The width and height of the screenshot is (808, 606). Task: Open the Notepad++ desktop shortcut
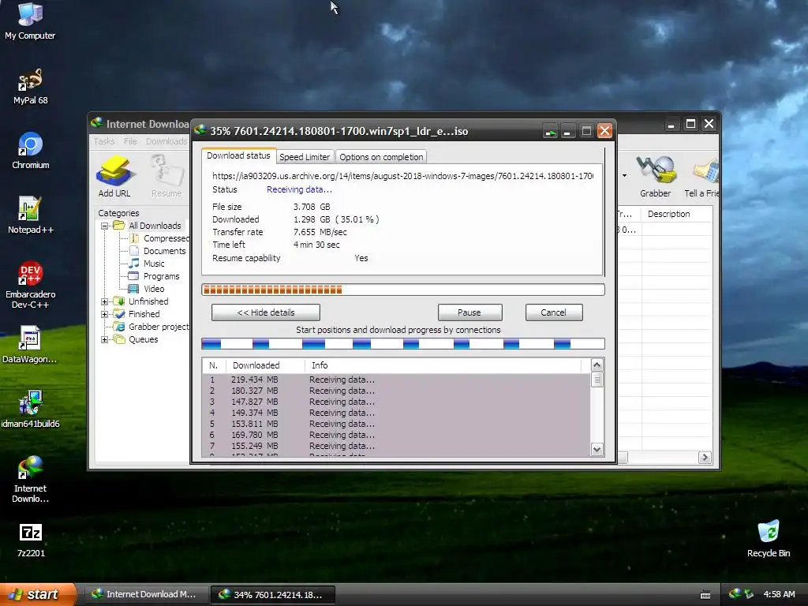30,215
